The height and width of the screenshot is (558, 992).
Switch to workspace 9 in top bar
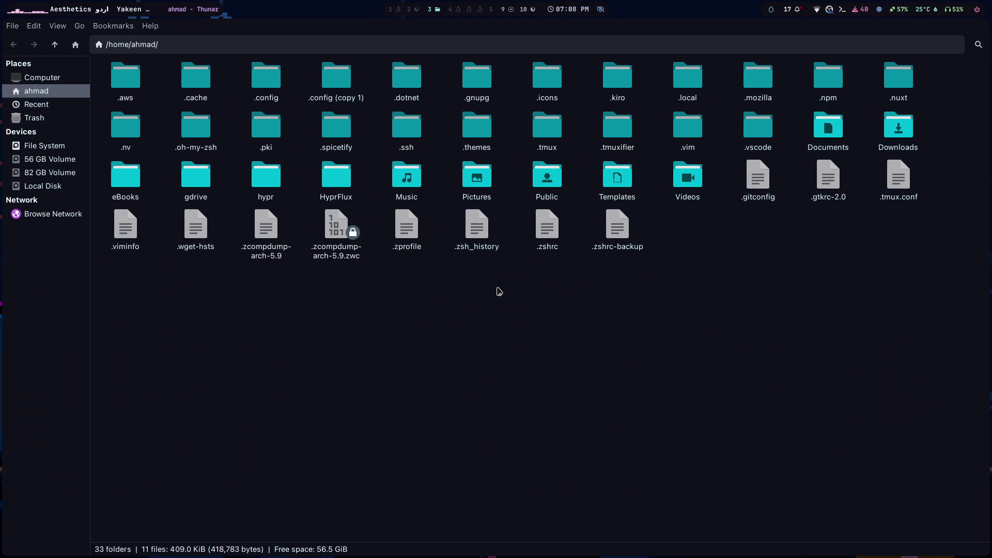tap(507, 9)
